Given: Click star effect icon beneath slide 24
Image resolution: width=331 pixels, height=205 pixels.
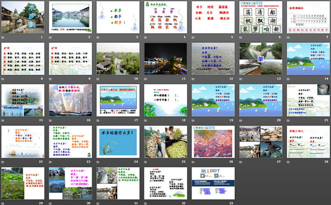Looking at the screenshot, I should coord(98,162).
